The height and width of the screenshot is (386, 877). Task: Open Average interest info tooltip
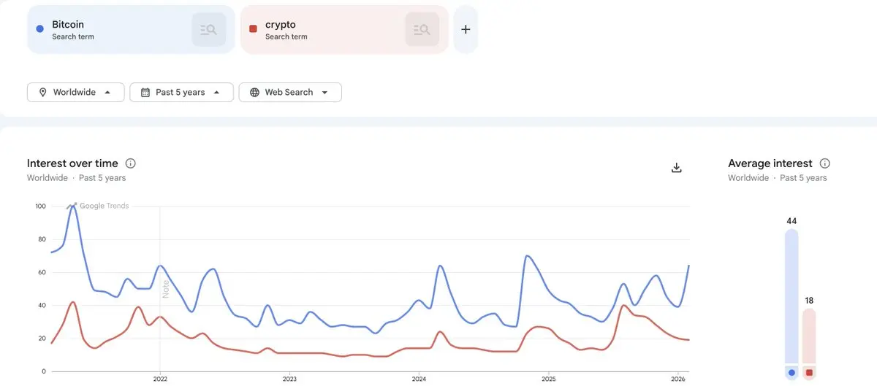825,163
